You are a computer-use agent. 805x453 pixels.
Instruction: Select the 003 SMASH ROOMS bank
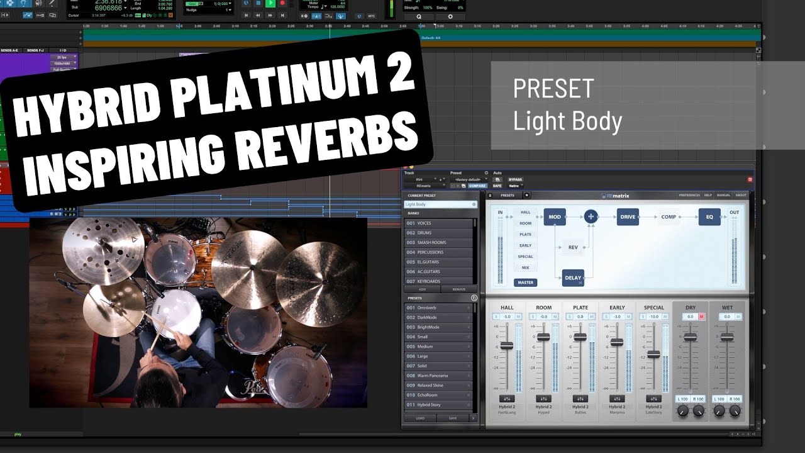click(x=438, y=242)
